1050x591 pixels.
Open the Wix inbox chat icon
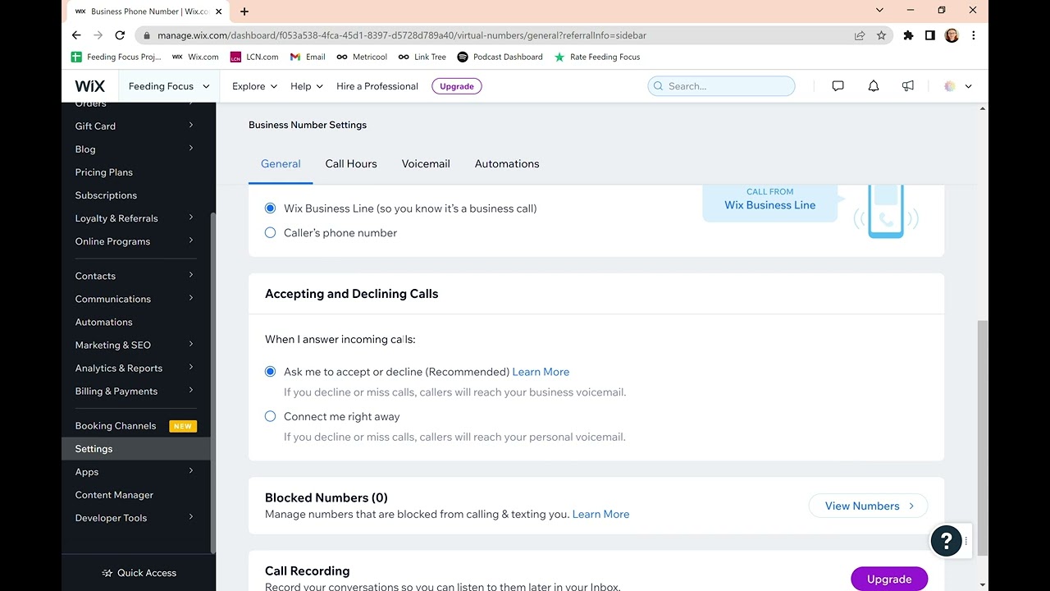pyautogui.click(x=838, y=86)
